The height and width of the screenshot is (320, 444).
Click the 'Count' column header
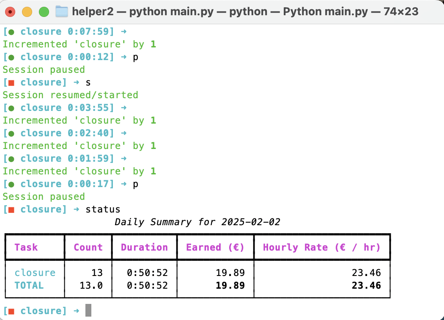coord(88,247)
